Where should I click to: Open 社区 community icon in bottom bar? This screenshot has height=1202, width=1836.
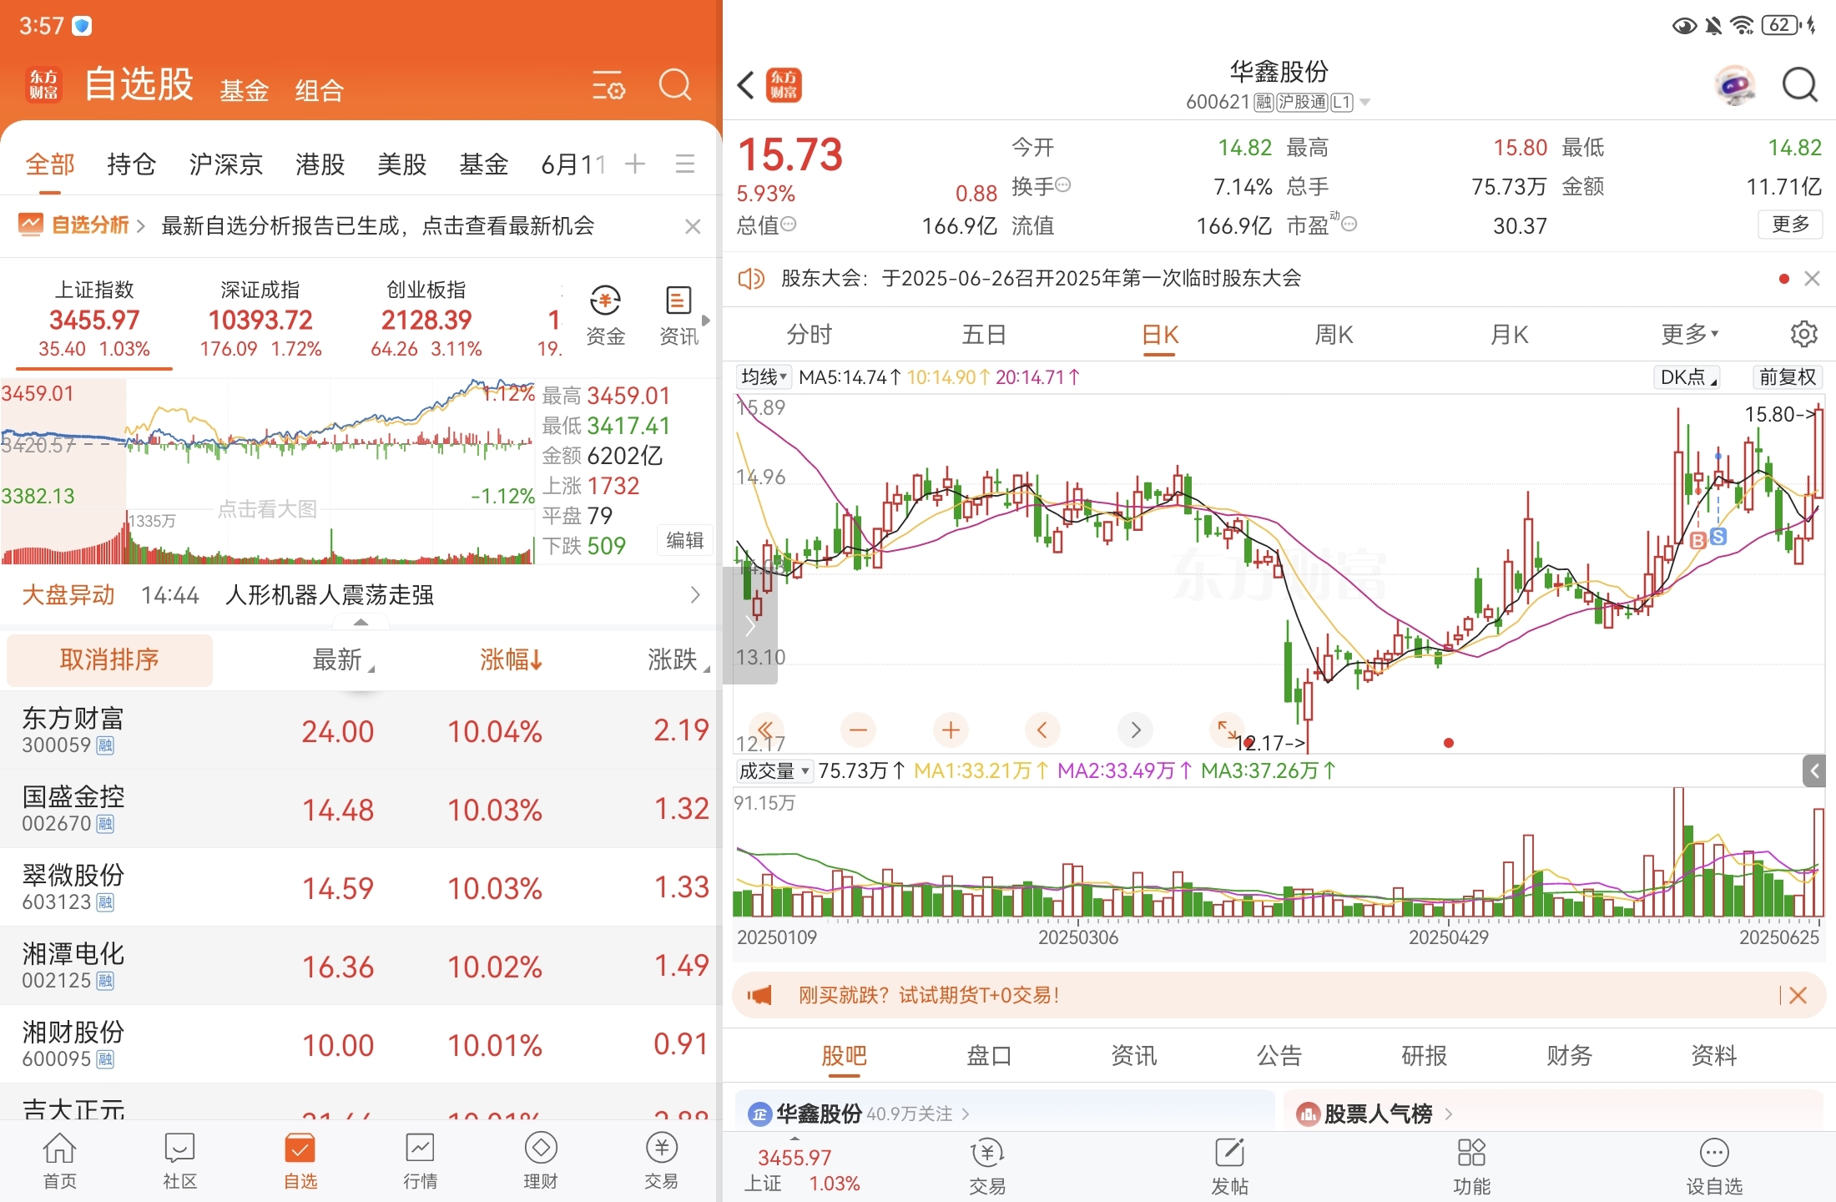[x=179, y=1160]
